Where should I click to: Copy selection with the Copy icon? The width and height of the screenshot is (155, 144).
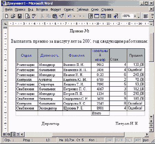pyautogui.click(x=48, y=16)
